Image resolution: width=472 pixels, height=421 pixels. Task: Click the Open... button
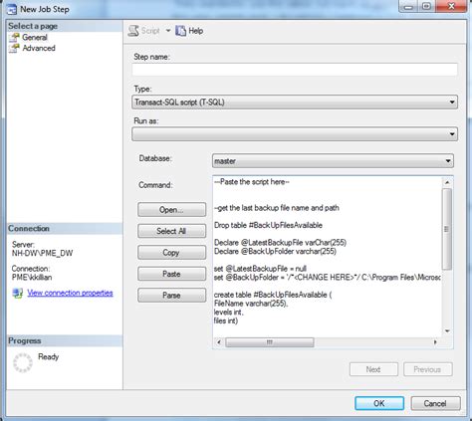coord(171,210)
